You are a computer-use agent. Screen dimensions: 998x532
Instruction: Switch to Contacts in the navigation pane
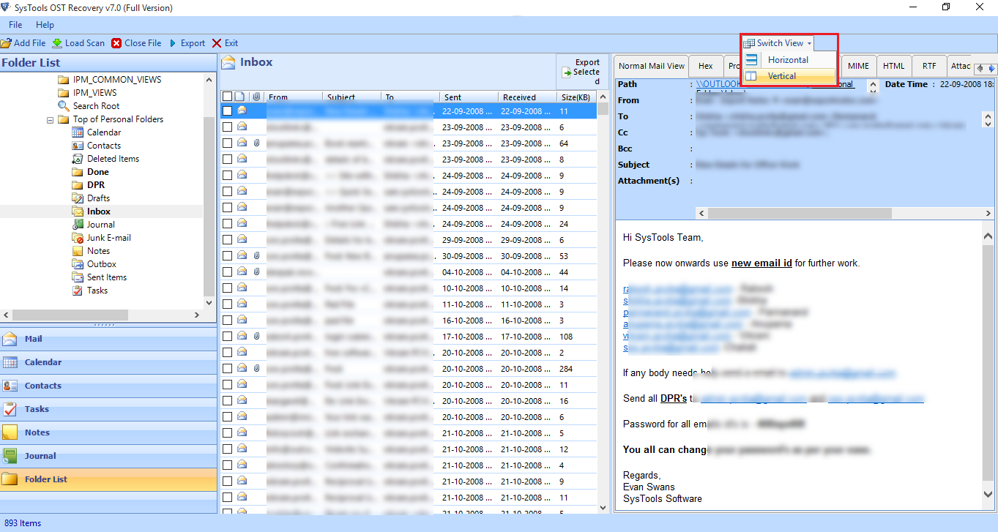[x=108, y=386]
